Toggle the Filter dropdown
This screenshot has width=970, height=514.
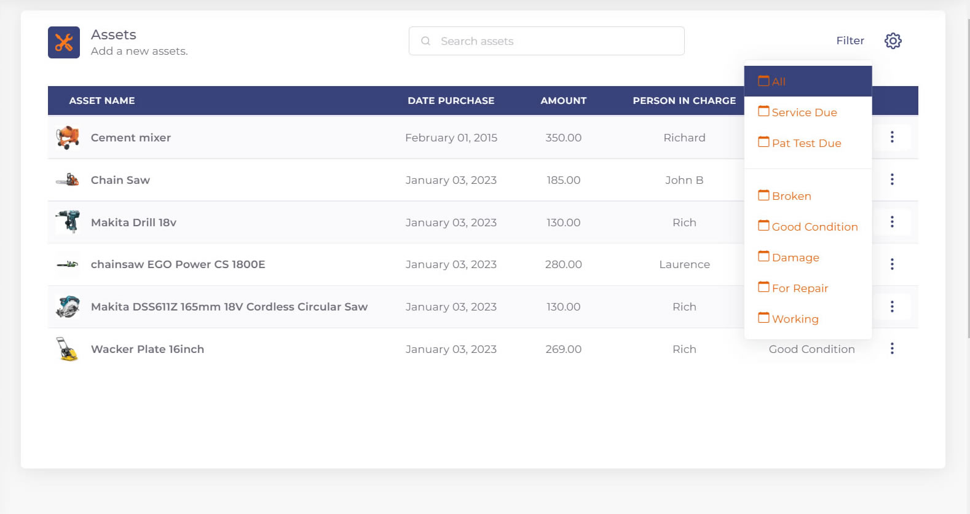[x=850, y=41]
